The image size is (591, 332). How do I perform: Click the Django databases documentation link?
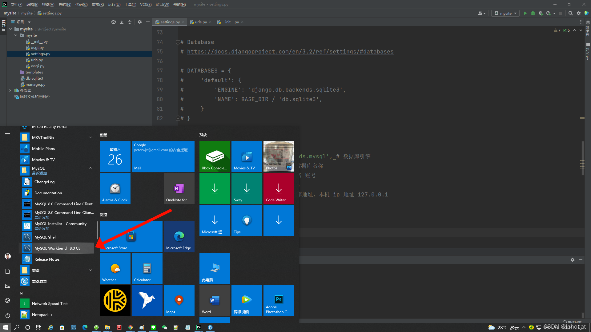click(290, 51)
